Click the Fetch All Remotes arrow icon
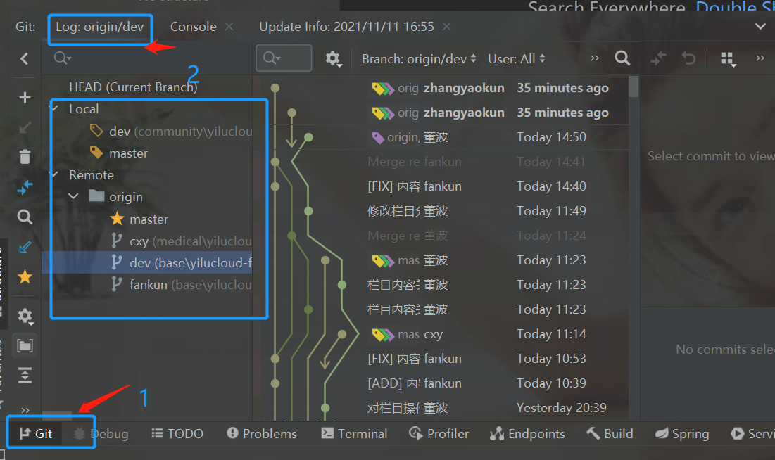Viewport: 775px width, 460px height. coord(25,187)
